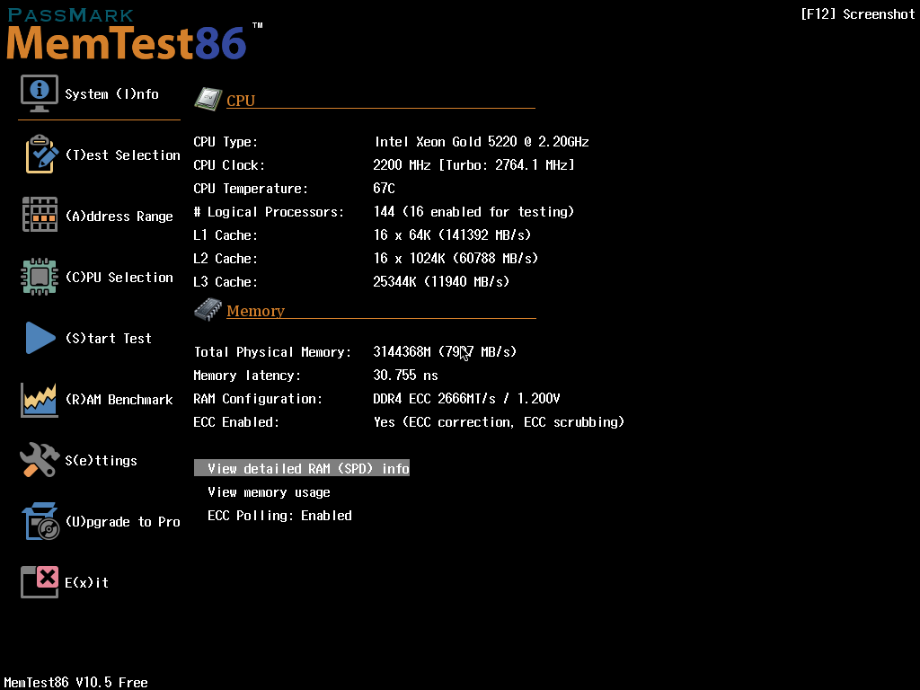
Task: Open the S(e)ttings menu label
Action: [101, 461]
